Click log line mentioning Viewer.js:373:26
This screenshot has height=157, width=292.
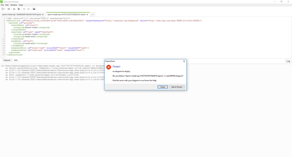click(42, 75)
